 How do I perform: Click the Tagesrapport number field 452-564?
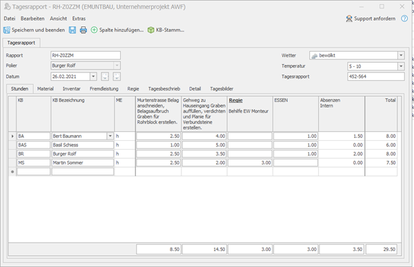pos(376,77)
